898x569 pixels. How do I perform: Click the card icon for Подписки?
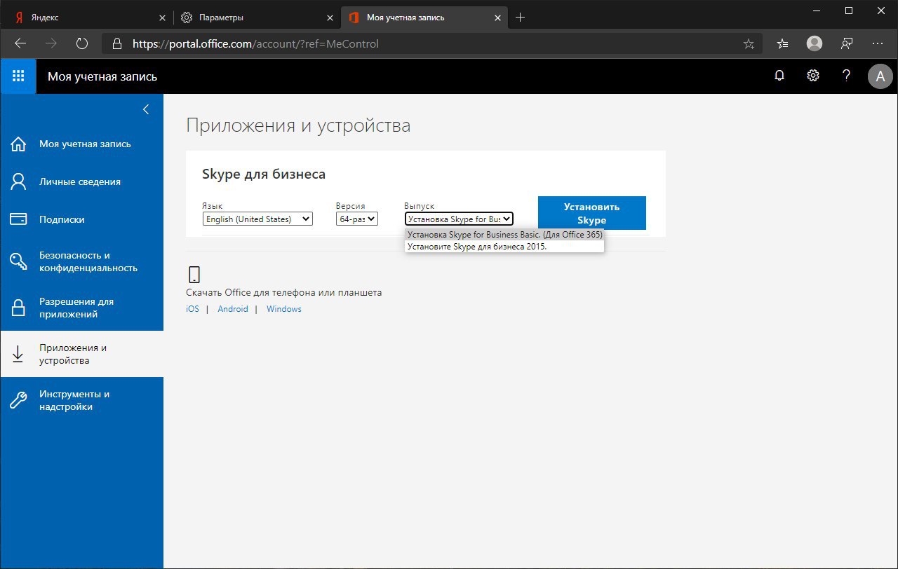pyautogui.click(x=18, y=219)
